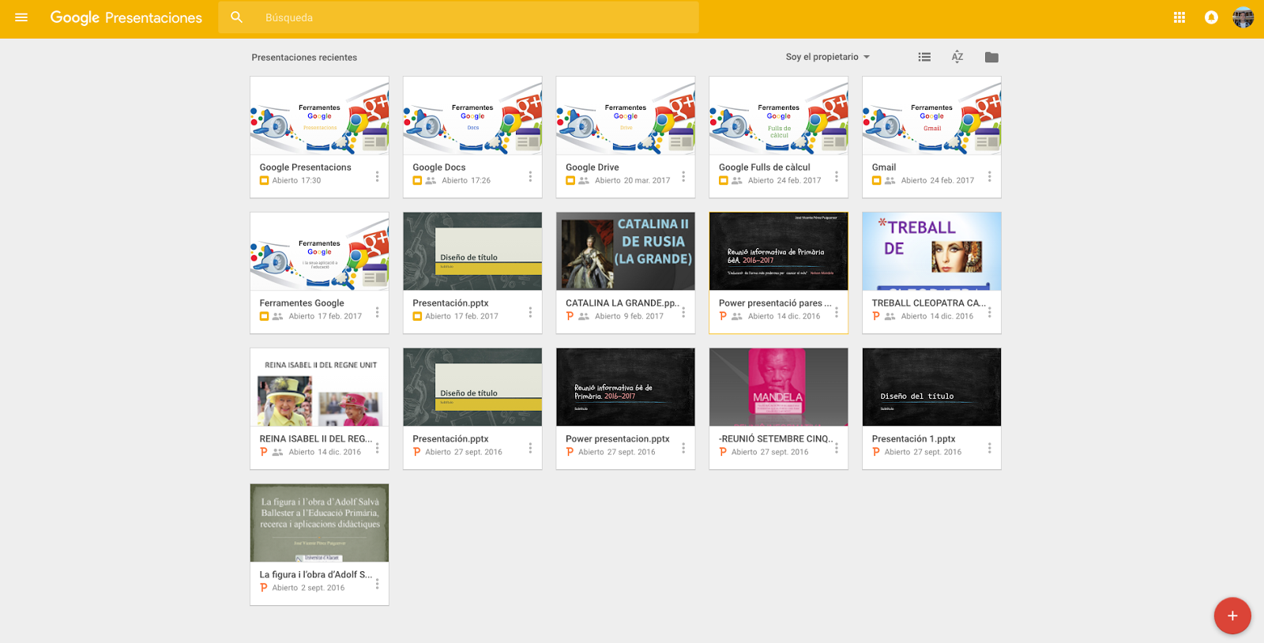
Task: Click the 'Presentación 1.pptx' title text
Action: tap(913, 439)
